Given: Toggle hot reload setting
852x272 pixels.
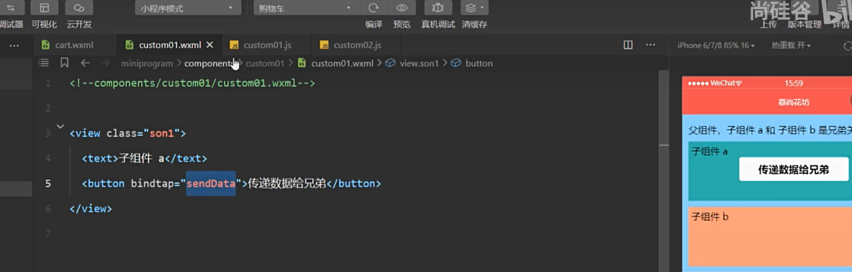Looking at the screenshot, I should pos(791,45).
